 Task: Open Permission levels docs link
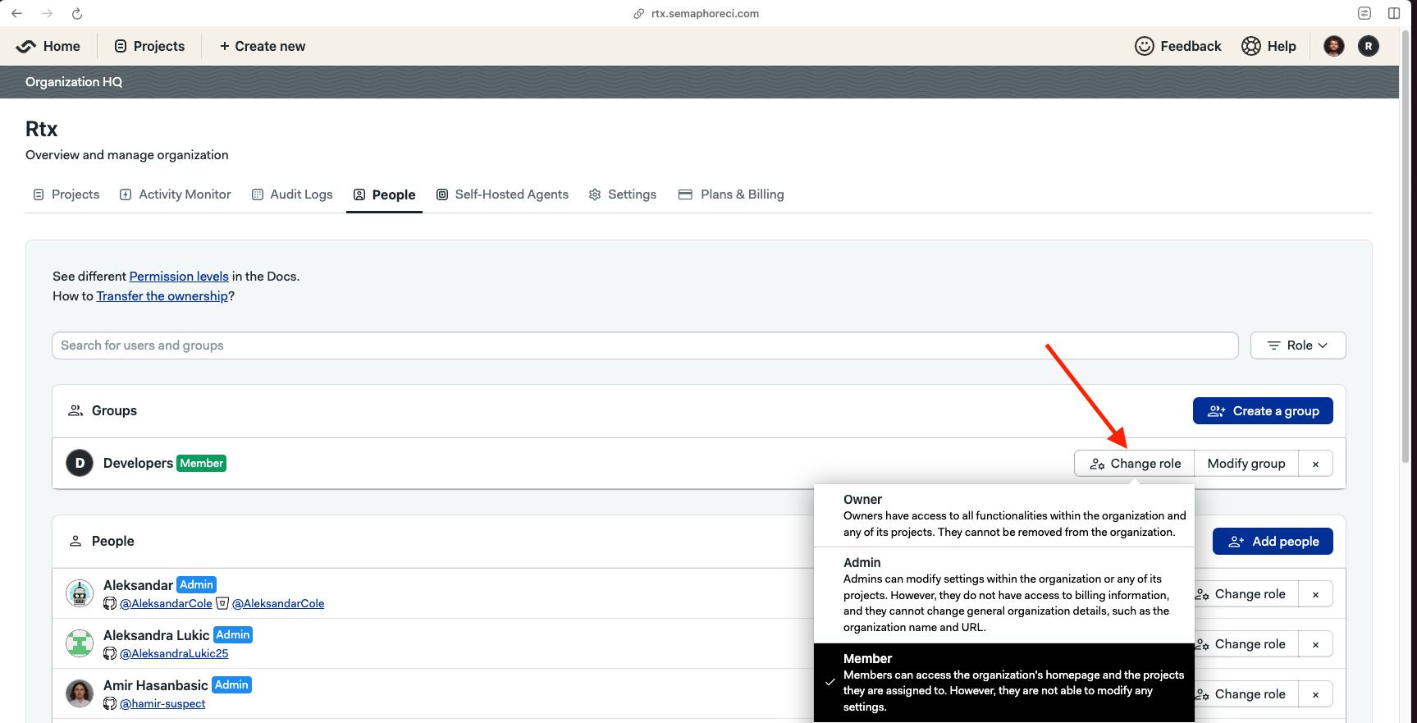(179, 277)
